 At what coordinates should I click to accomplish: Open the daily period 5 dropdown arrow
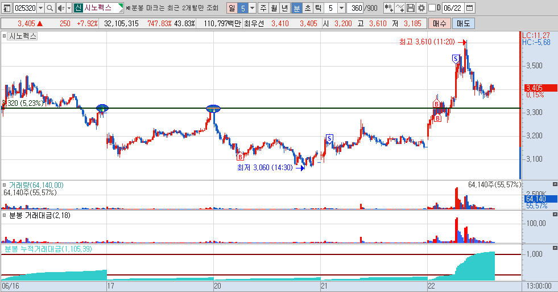pos(253,8)
